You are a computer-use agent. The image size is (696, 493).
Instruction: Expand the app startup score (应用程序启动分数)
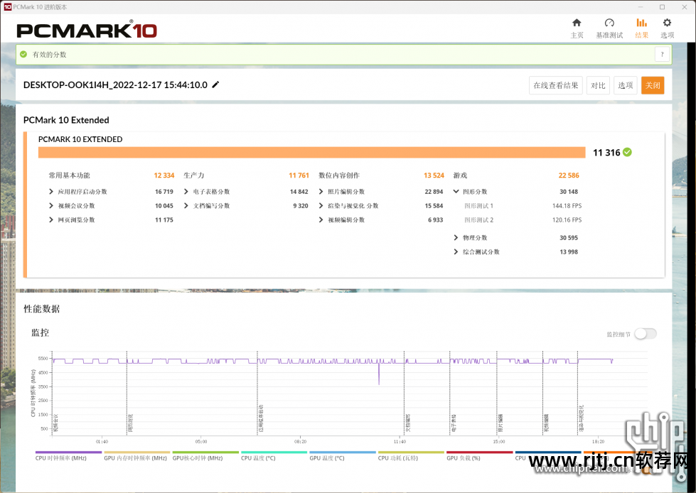[x=51, y=192]
